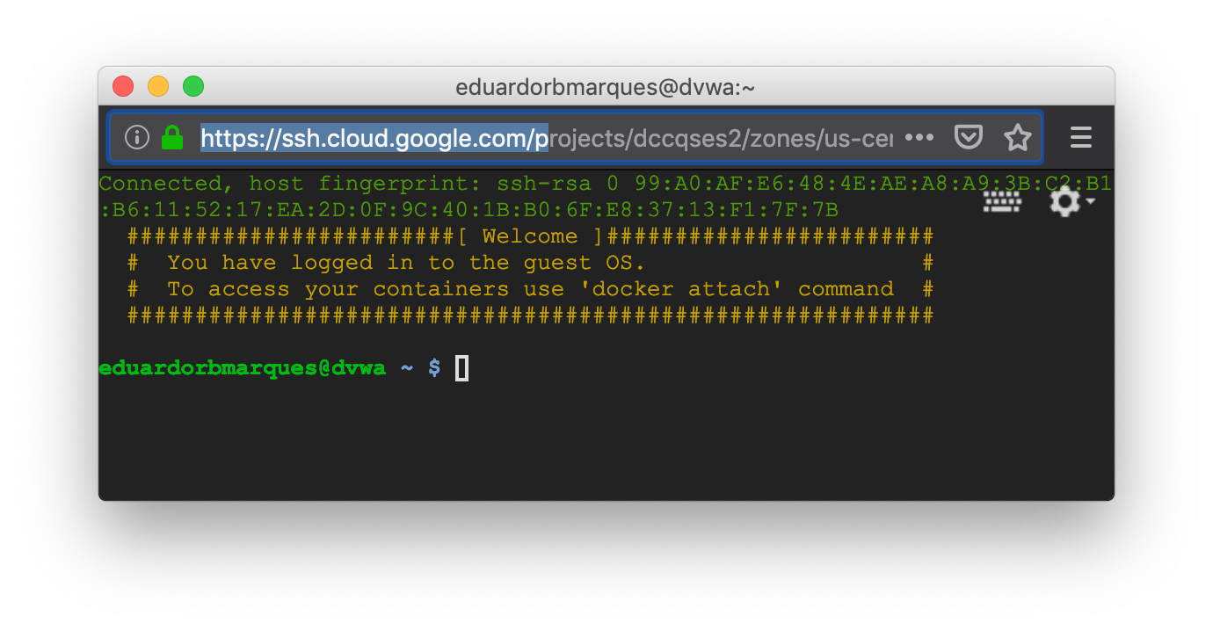Image resolution: width=1213 pixels, height=631 pixels.
Task: Click the 'Welcome' banner text
Action: (529, 236)
